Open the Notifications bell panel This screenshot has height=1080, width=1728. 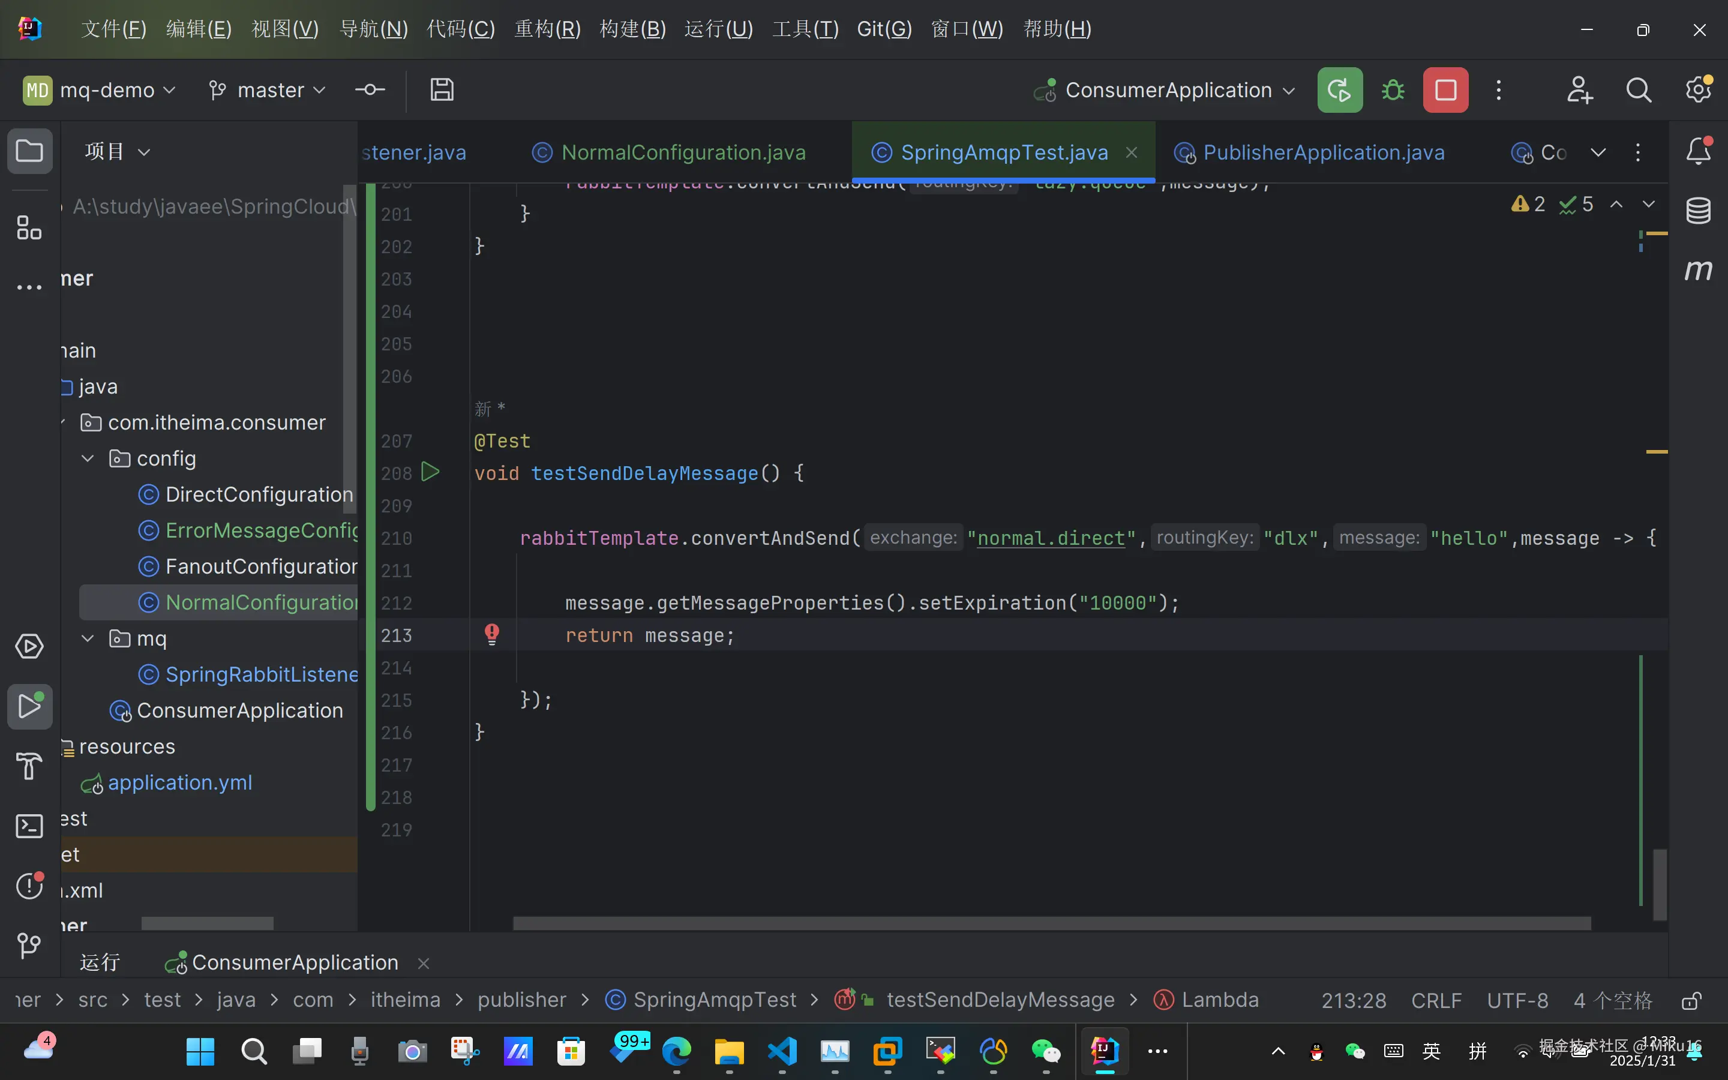click(1698, 151)
